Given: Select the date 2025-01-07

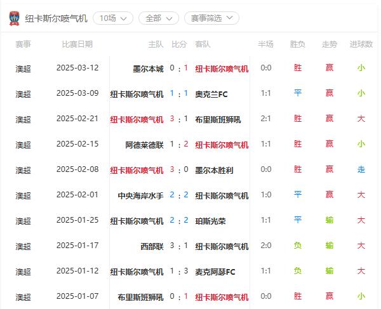Looking at the screenshot, I should (77, 296).
